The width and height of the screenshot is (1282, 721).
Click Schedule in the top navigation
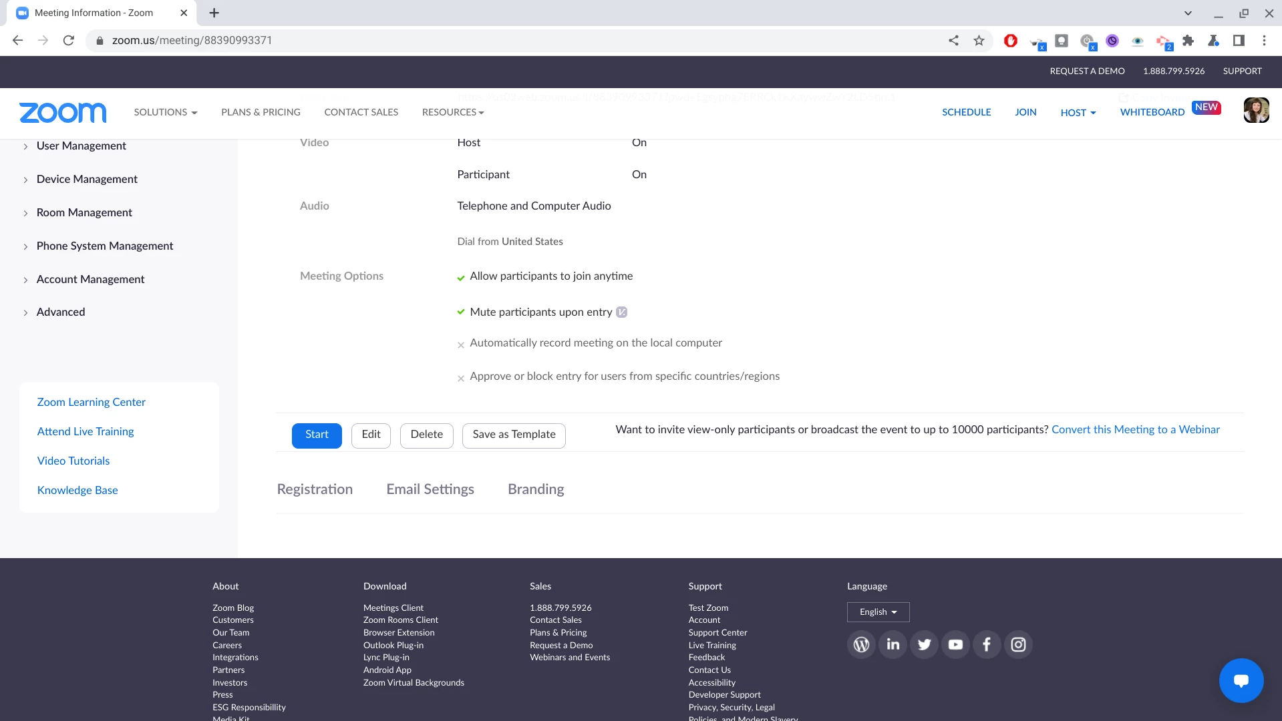pyautogui.click(x=966, y=112)
